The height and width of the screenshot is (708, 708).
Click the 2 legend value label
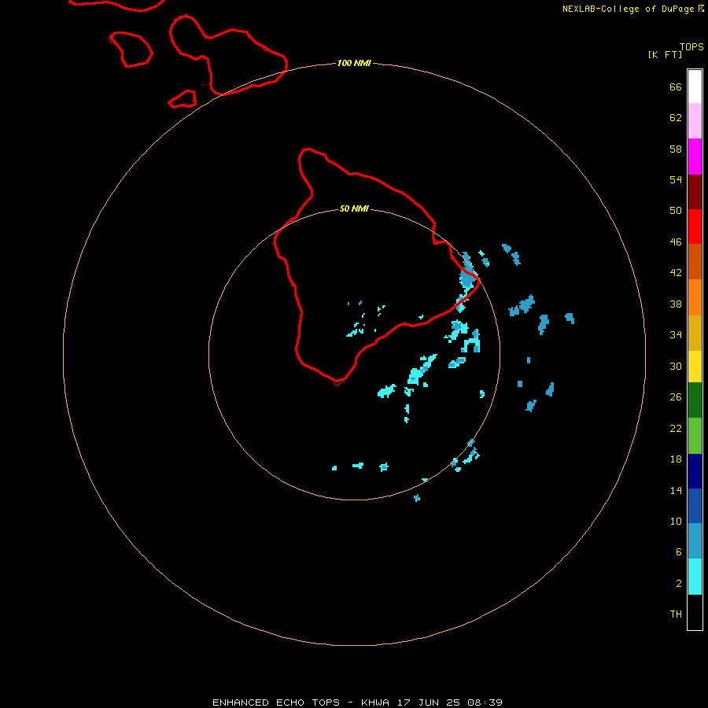pyautogui.click(x=679, y=583)
